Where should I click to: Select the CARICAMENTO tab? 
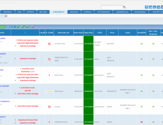pos(58,12)
